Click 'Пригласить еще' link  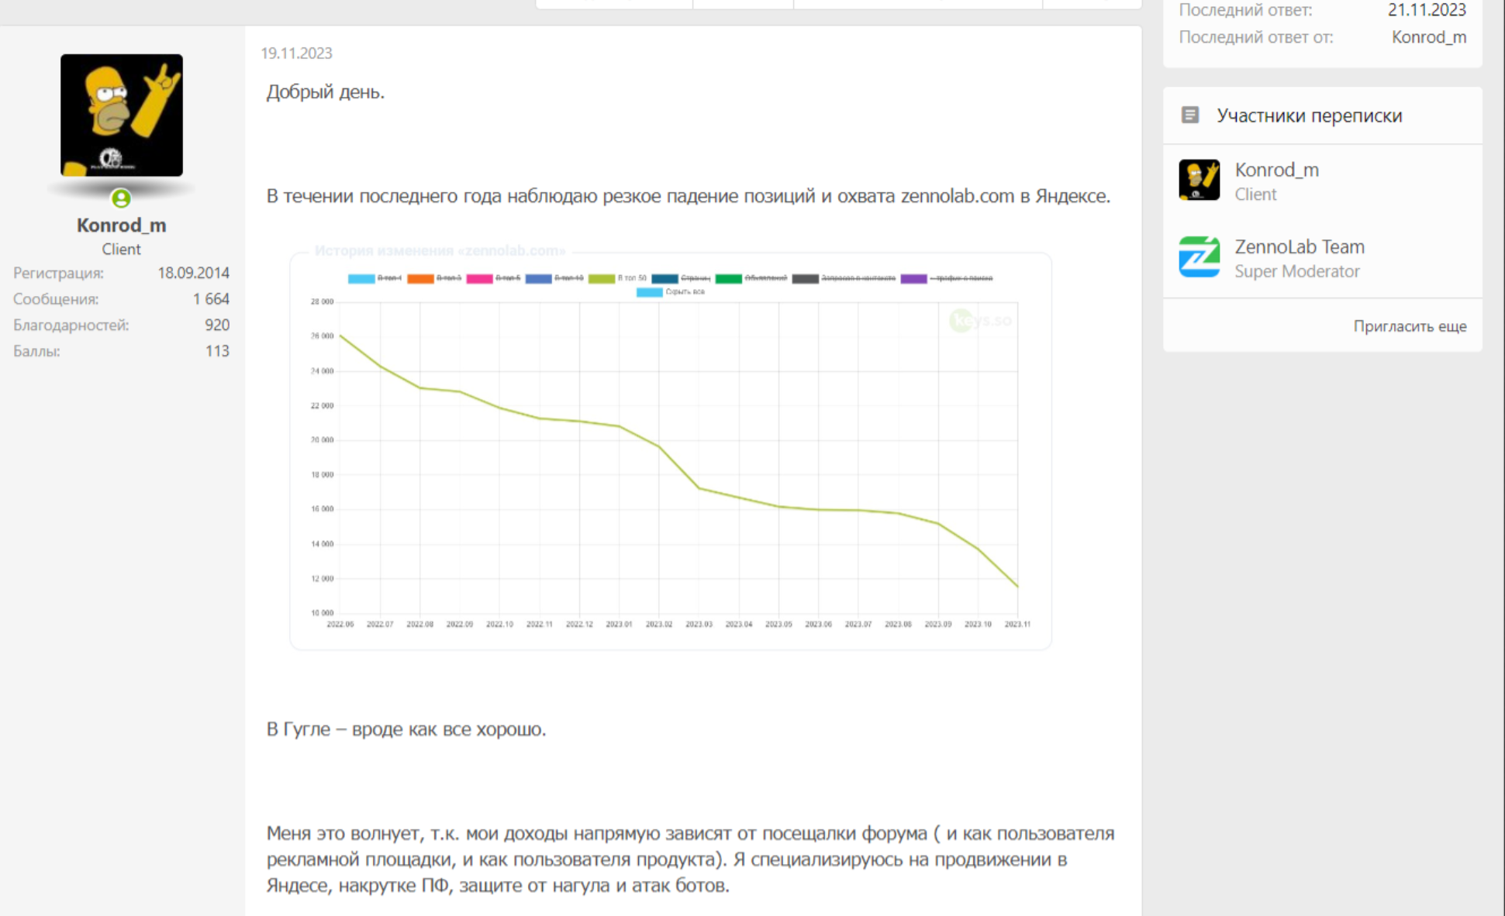click(1409, 326)
